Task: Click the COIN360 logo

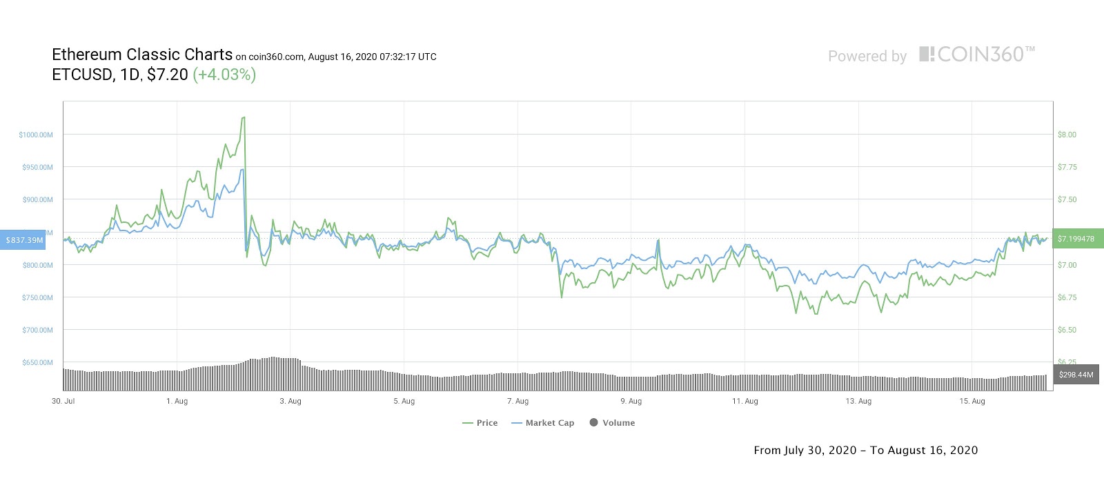Action: tap(977, 55)
